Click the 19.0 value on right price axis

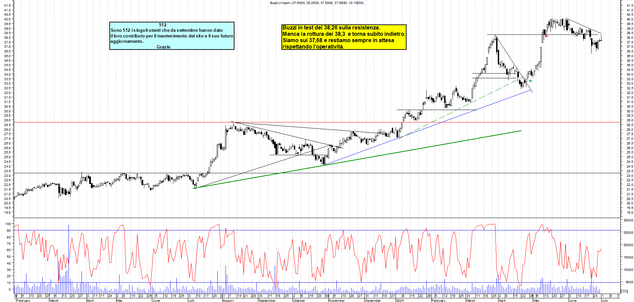coord(630,212)
